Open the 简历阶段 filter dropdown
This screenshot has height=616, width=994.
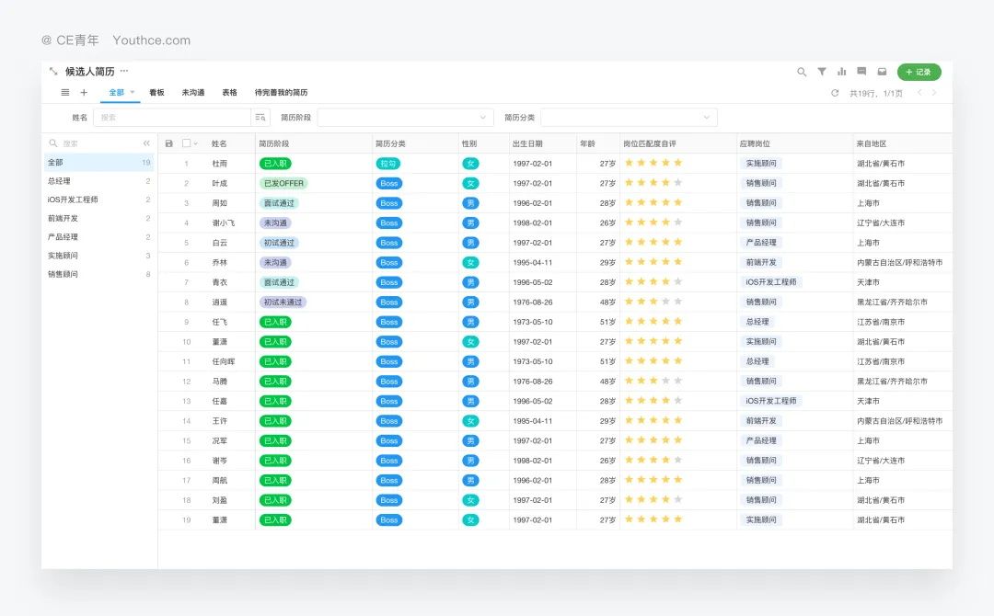tap(405, 117)
